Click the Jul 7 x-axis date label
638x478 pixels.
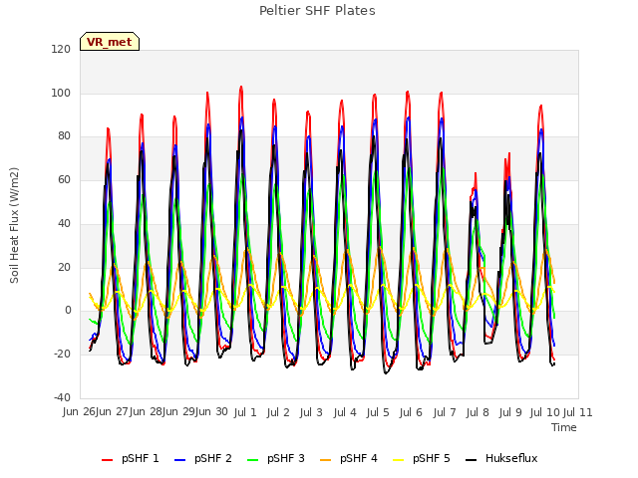445,412
